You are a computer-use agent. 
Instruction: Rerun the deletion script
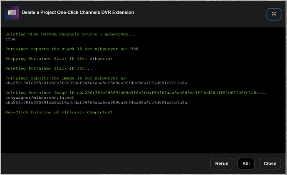pyautogui.click(x=222, y=163)
